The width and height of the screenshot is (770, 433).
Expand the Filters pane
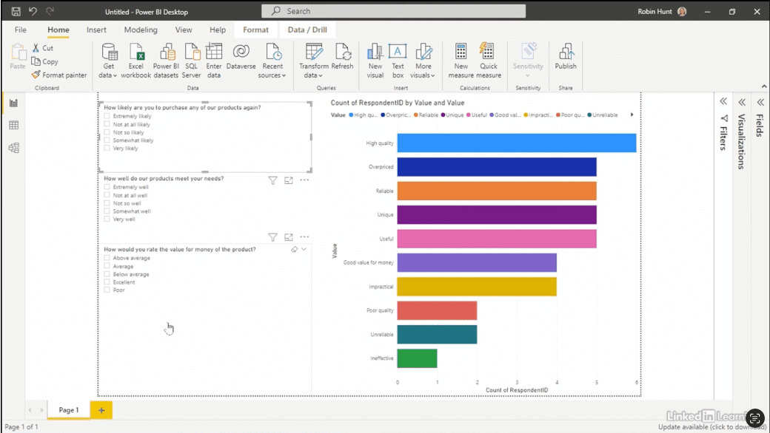click(723, 102)
